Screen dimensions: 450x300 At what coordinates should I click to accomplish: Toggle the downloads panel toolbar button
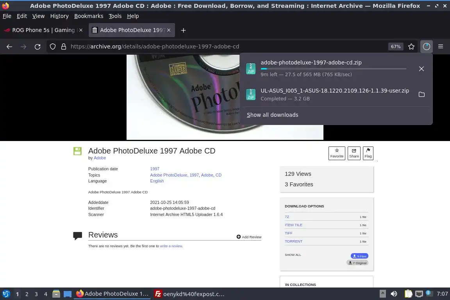tap(427, 46)
